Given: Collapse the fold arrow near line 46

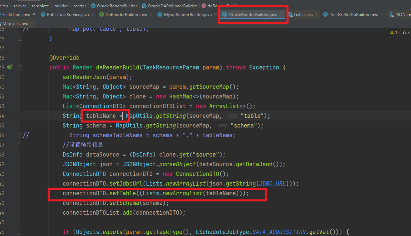Looking at the screenshot, I should click(x=20, y=232).
